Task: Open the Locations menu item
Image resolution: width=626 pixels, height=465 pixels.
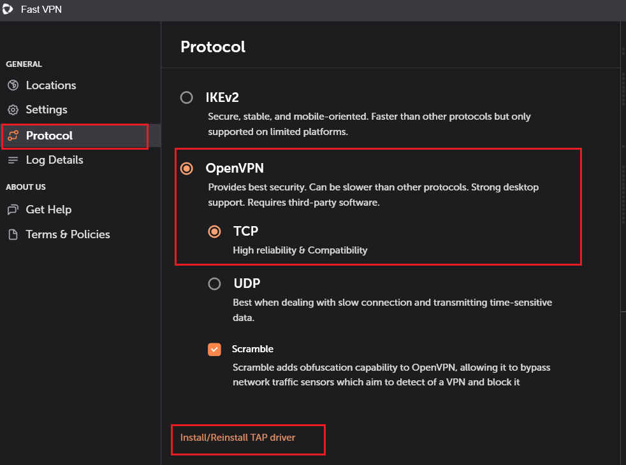Action: coord(51,85)
